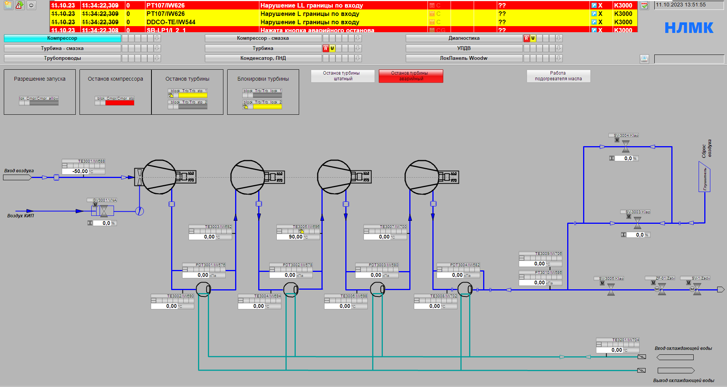Click the alarm acknowledge warning-triangle icon
Screen dimensions: 727x387
(20, 5)
